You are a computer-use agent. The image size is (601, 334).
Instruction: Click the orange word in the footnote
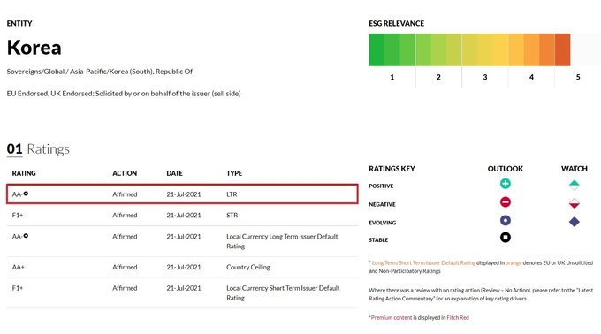click(x=514, y=262)
